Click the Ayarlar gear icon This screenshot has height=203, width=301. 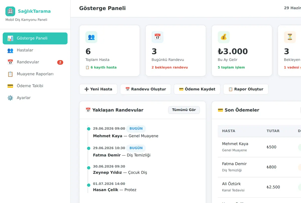(10, 98)
